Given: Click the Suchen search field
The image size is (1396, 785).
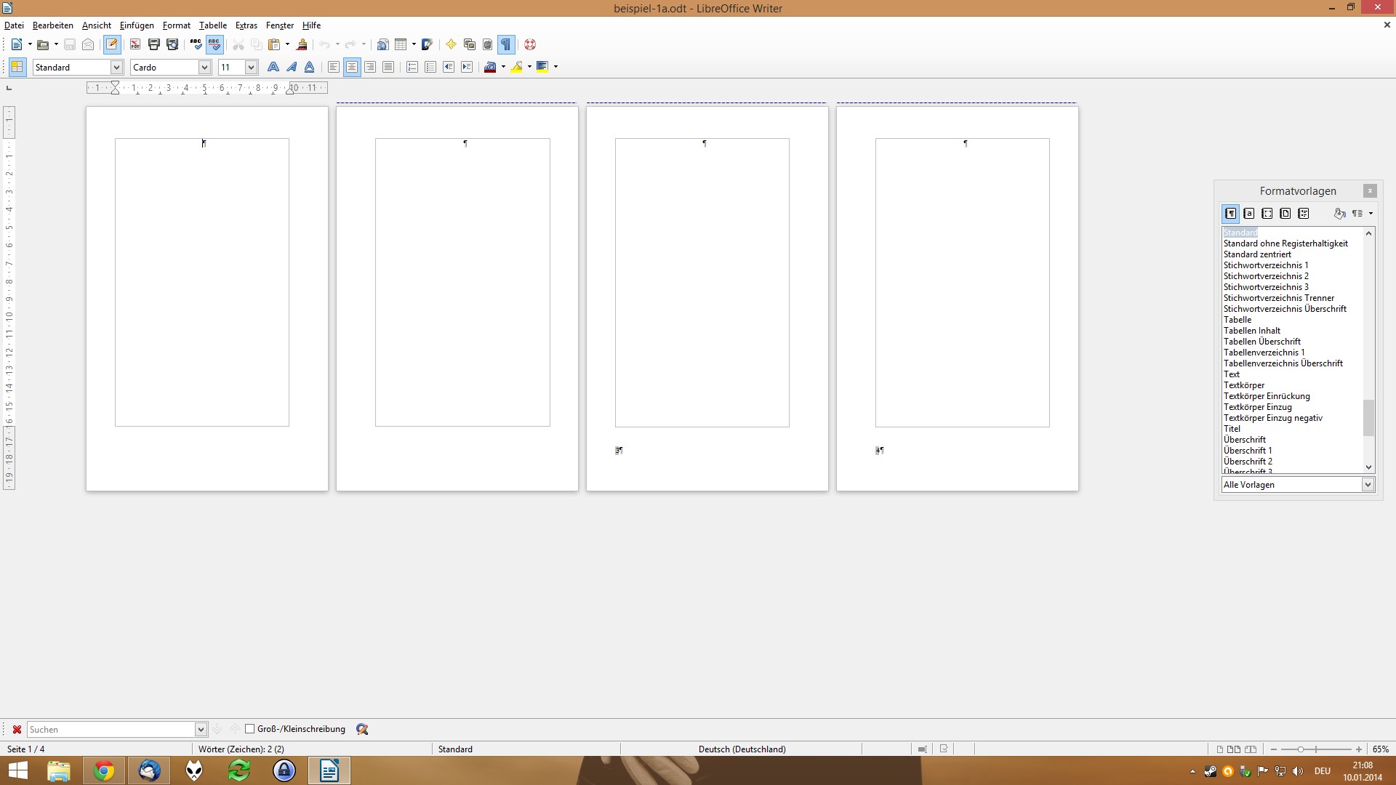Looking at the screenshot, I should coord(111,729).
